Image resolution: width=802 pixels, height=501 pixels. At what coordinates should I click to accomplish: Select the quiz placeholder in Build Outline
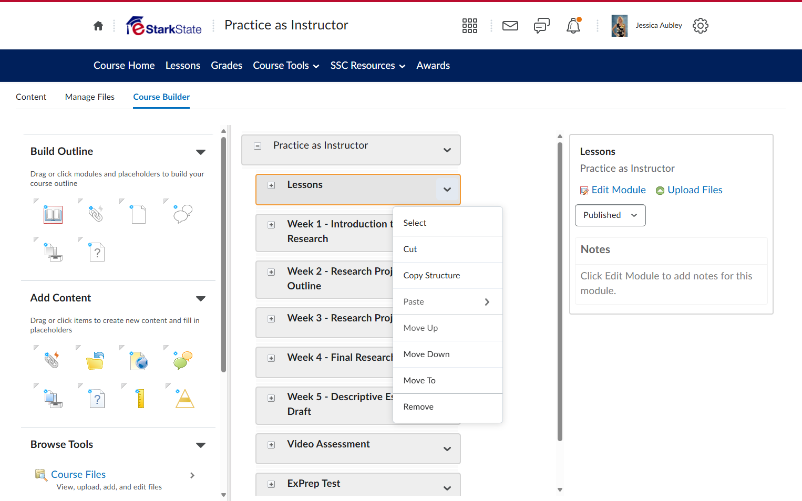click(x=97, y=252)
